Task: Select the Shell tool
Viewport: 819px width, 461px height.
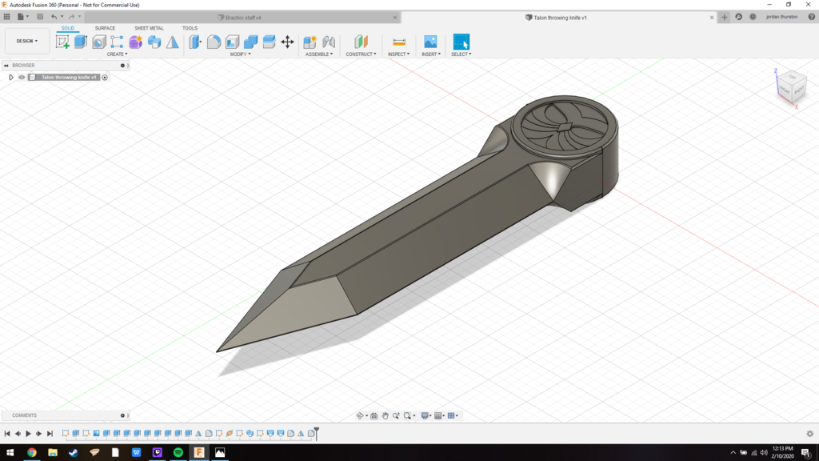Action: pyautogui.click(x=233, y=42)
